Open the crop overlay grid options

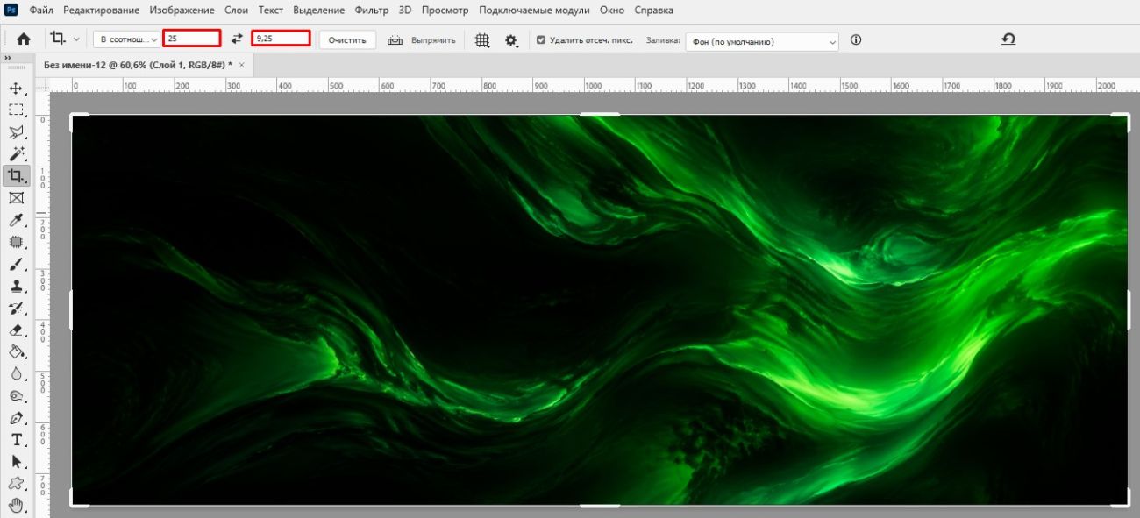pos(481,40)
